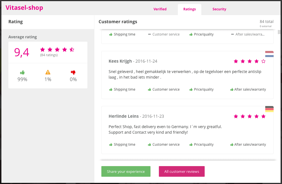Click the orange warning triangle 1% icon
This screenshot has width=282, height=184.
point(48,72)
